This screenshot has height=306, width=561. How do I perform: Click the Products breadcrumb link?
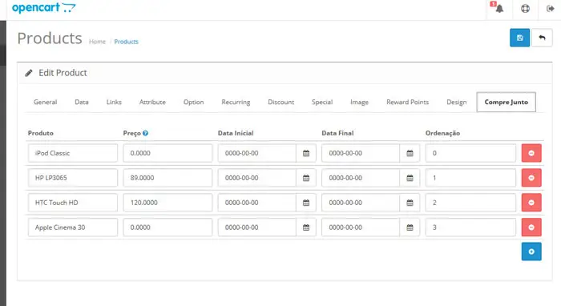[x=127, y=42]
